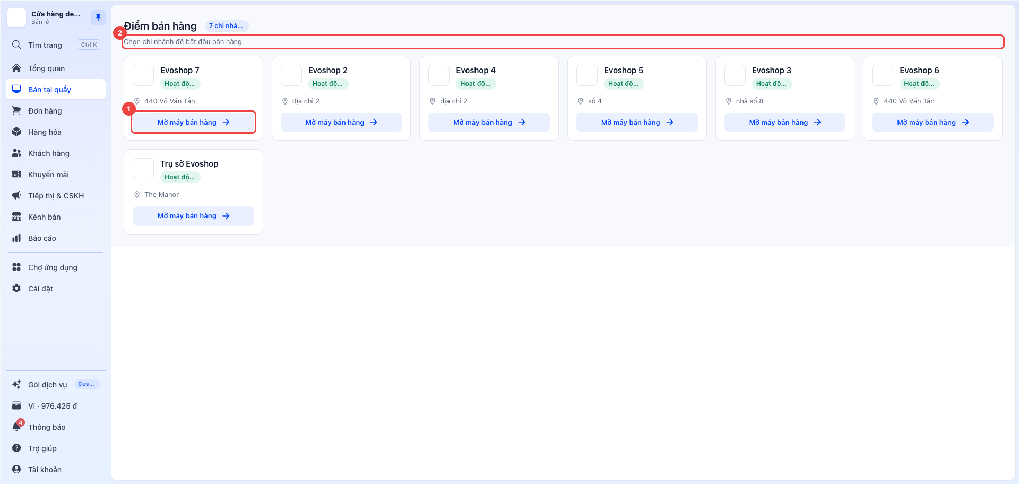This screenshot has width=1019, height=484.
Task: Click the Evoshop 6 card title
Action: [x=919, y=70]
